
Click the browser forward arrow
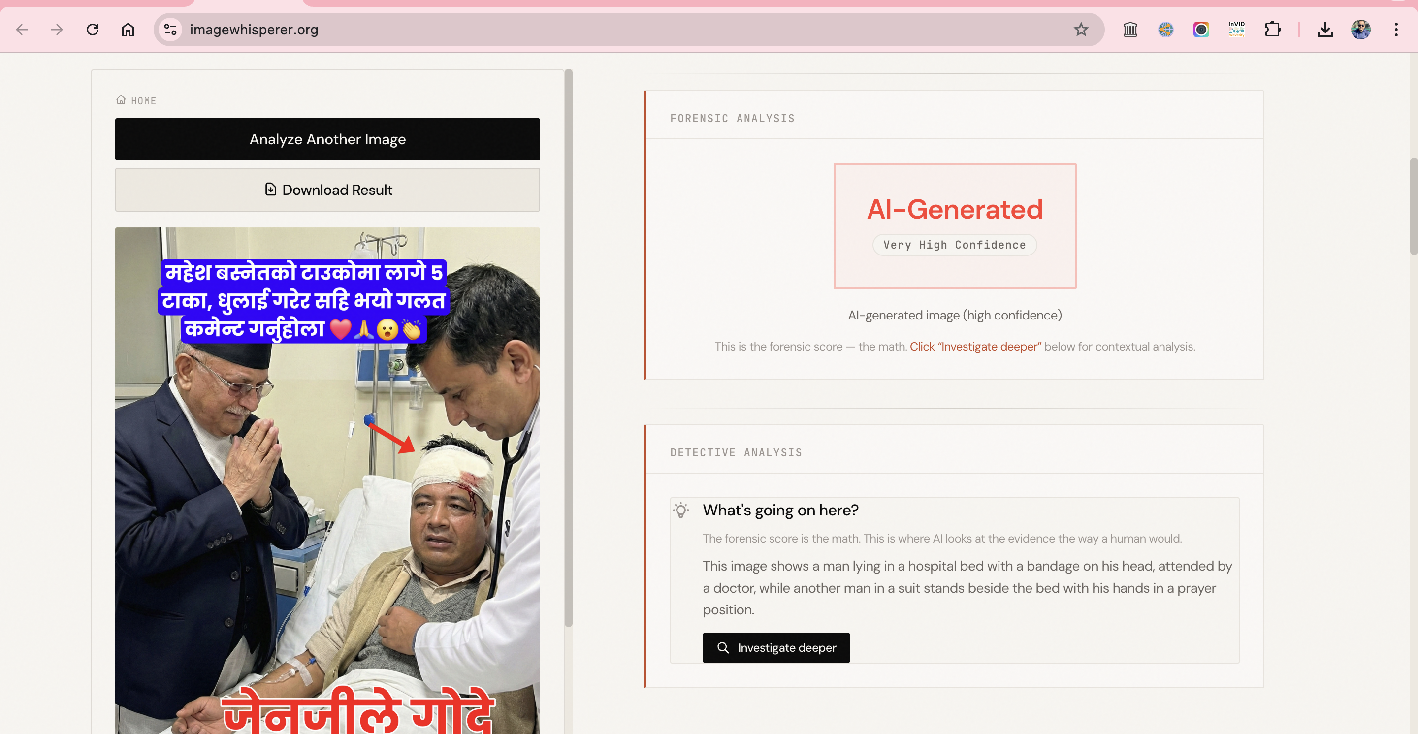tap(57, 30)
